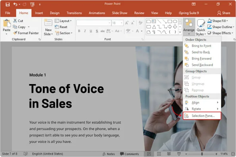Save the presentation with the floppy disk icon
This screenshot has height=157, width=236.
[7, 4]
